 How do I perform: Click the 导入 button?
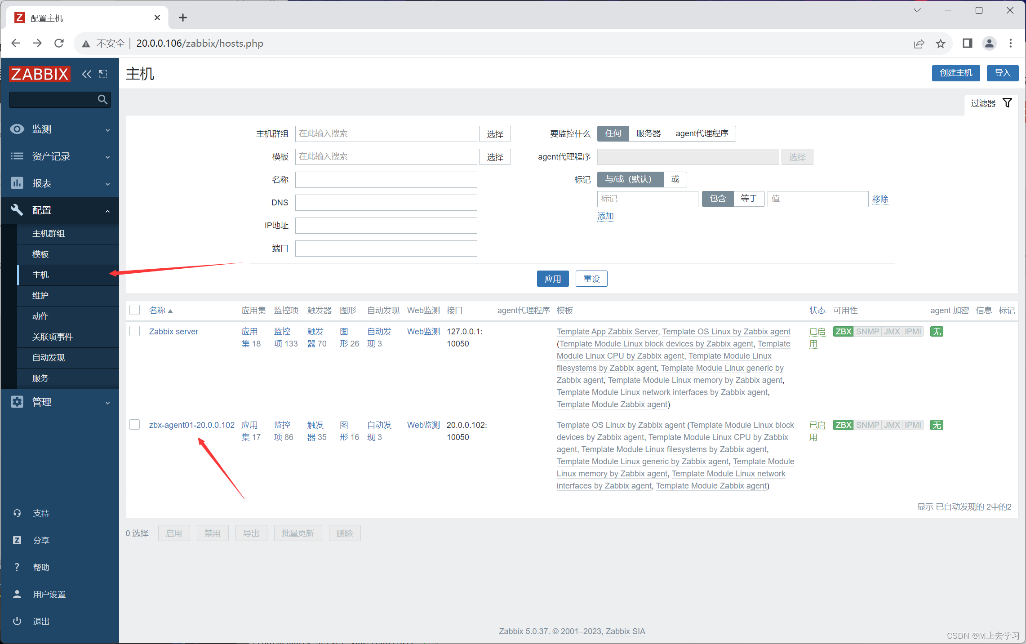(1002, 73)
